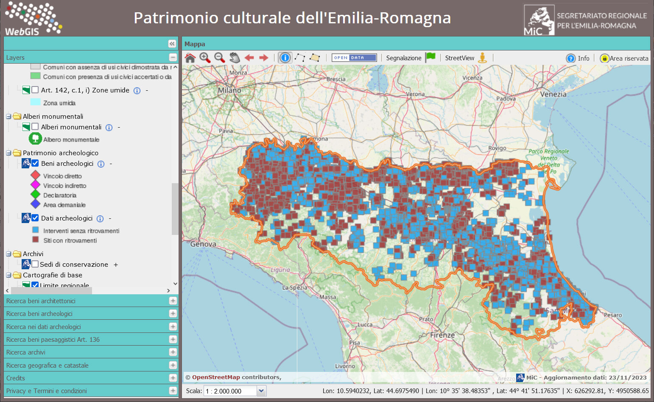Viewport: 654px width, 402px height.
Task: Collapse the Patrimonio archeologico folder node
Action: coord(8,153)
